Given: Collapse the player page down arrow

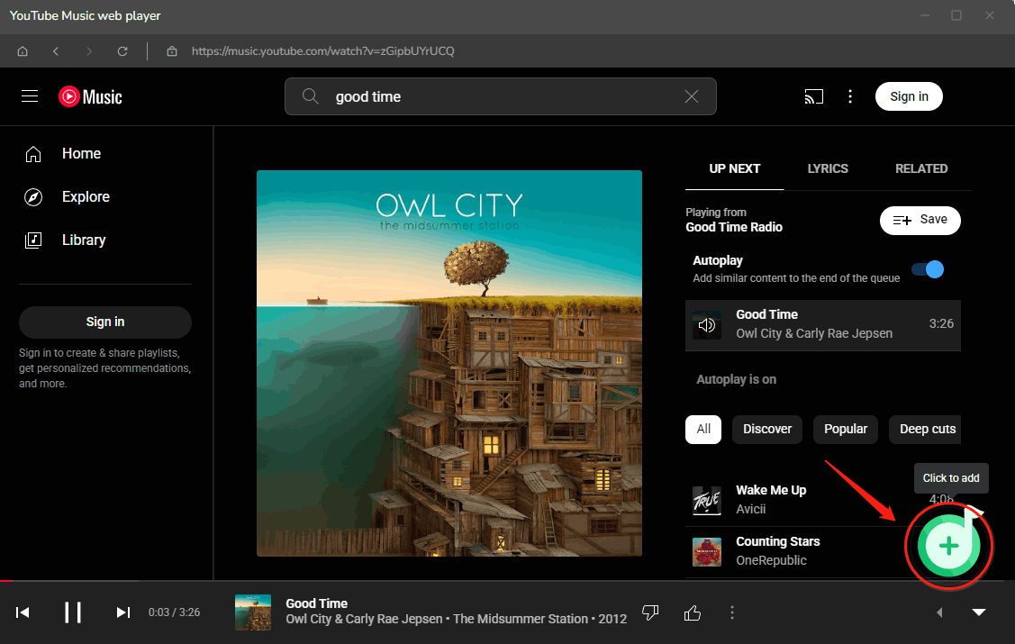Looking at the screenshot, I should (x=979, y=612).
